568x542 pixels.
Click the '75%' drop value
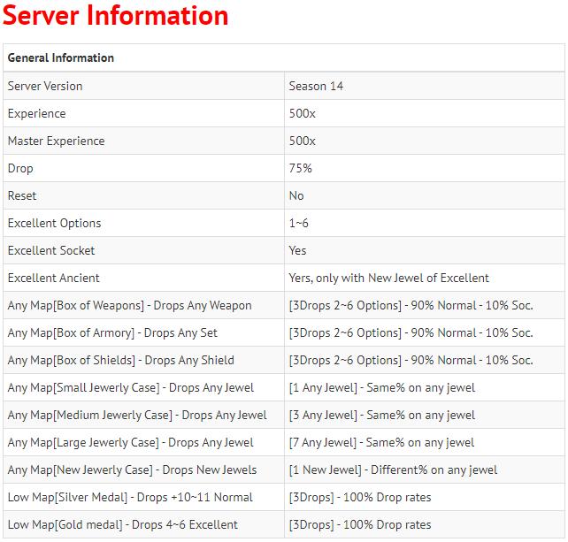(x=300, y=168)
